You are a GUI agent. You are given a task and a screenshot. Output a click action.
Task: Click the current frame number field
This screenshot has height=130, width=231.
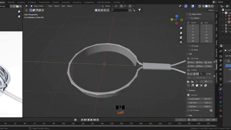(180, 120)
